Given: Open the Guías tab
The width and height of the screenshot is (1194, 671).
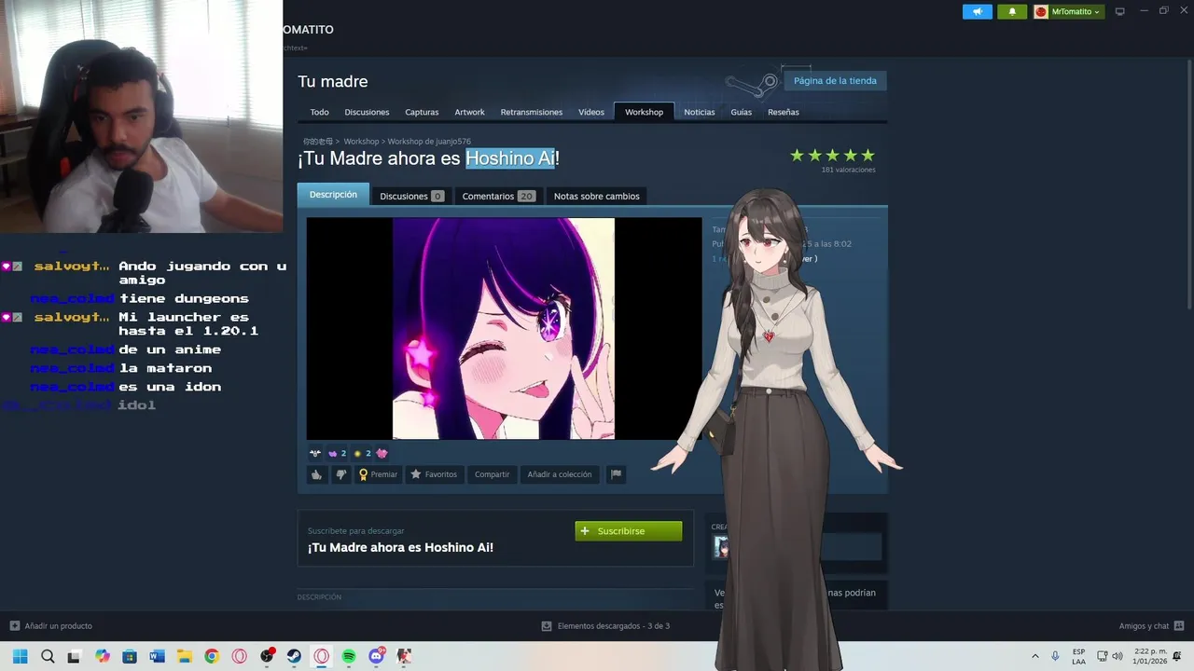Looking at the screenshot, I should coord(742,112).
